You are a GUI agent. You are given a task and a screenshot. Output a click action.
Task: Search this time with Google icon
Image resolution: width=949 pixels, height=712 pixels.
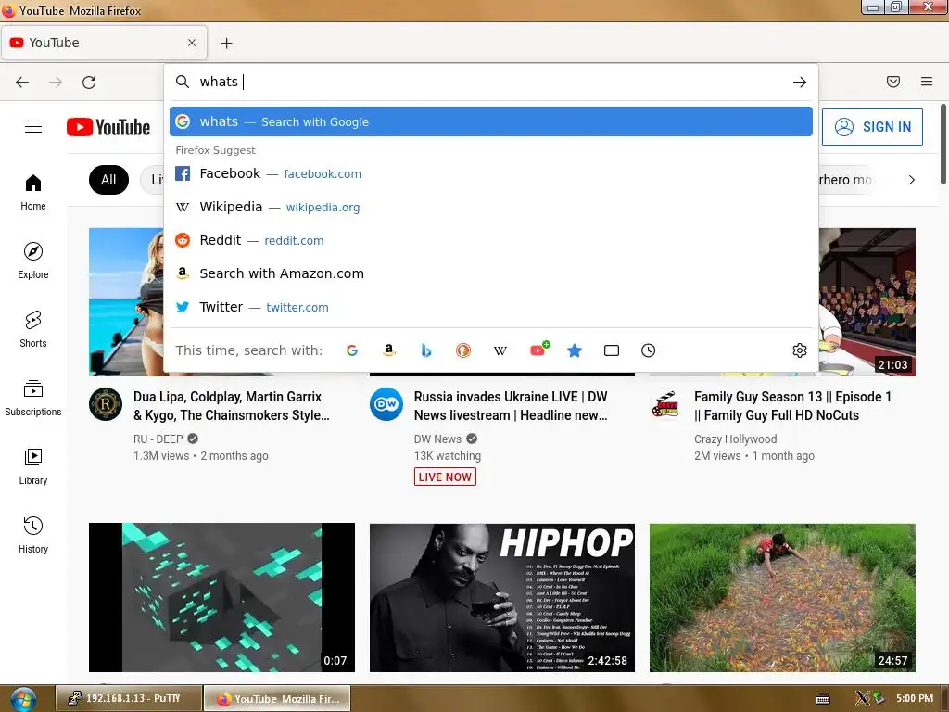351,350
